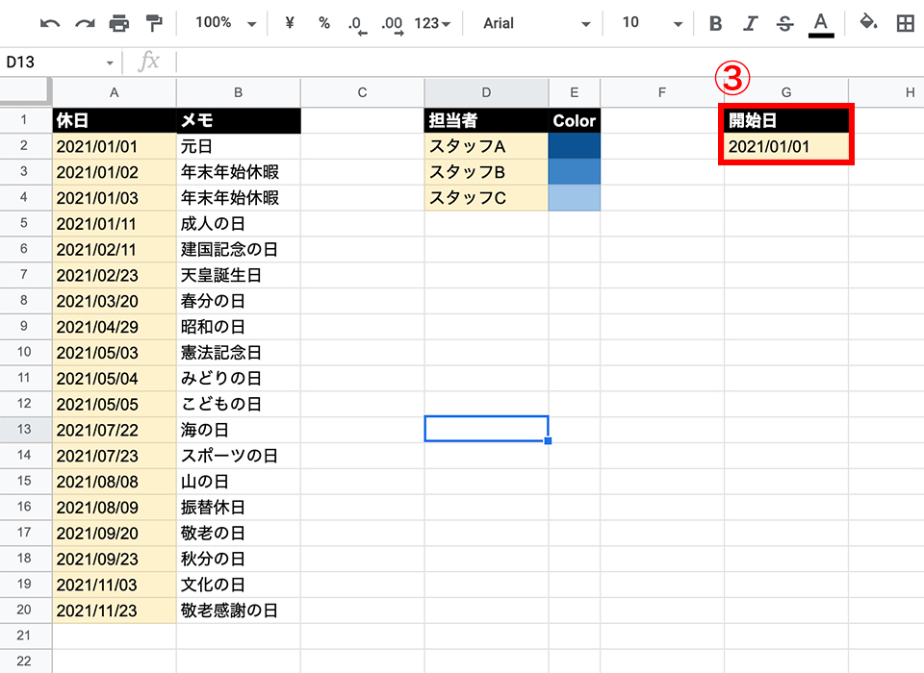The width and height of the screenshot is (924, 673).
Task: Select the paint format roller icon
Action: point(154,23)
